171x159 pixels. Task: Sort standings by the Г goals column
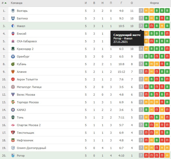point(121,3)
